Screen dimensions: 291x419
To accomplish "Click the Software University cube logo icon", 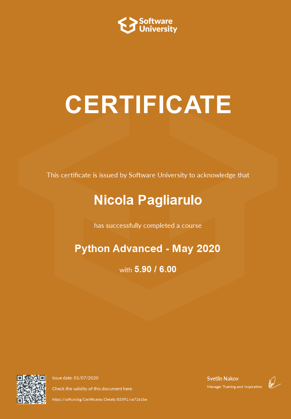I will [128, 25].
